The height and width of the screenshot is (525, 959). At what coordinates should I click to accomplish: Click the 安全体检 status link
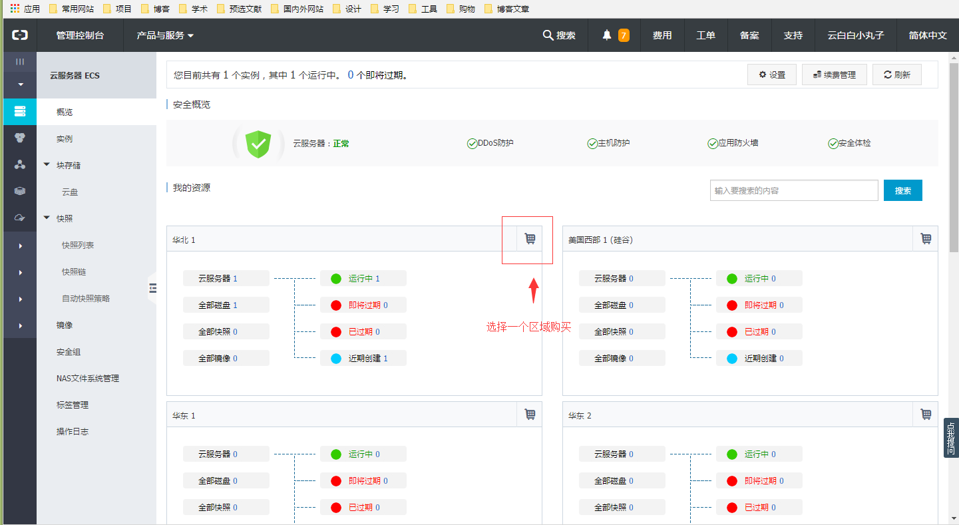coord(849,143)
